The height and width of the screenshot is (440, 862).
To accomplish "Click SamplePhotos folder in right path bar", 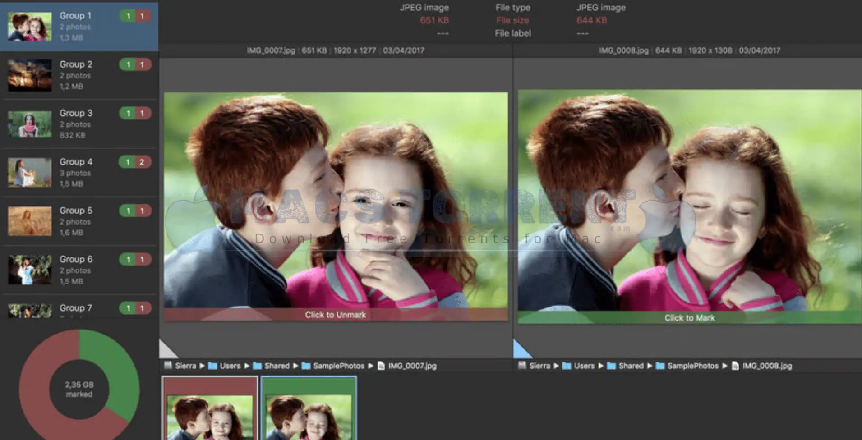I will 687,366.
